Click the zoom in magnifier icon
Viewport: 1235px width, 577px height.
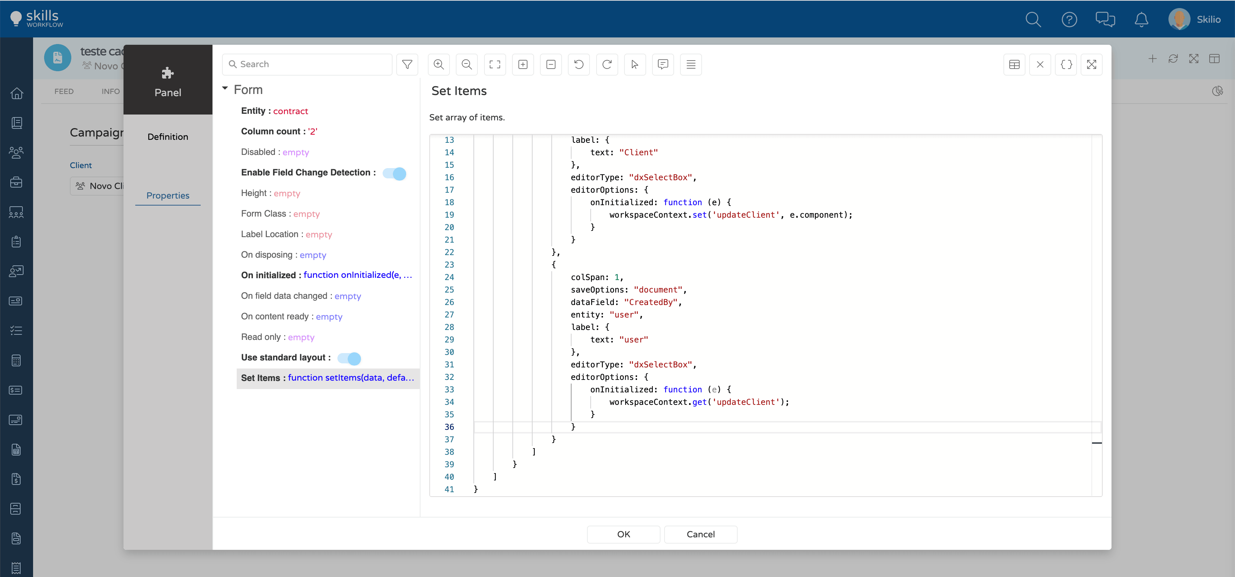[438, 64]
